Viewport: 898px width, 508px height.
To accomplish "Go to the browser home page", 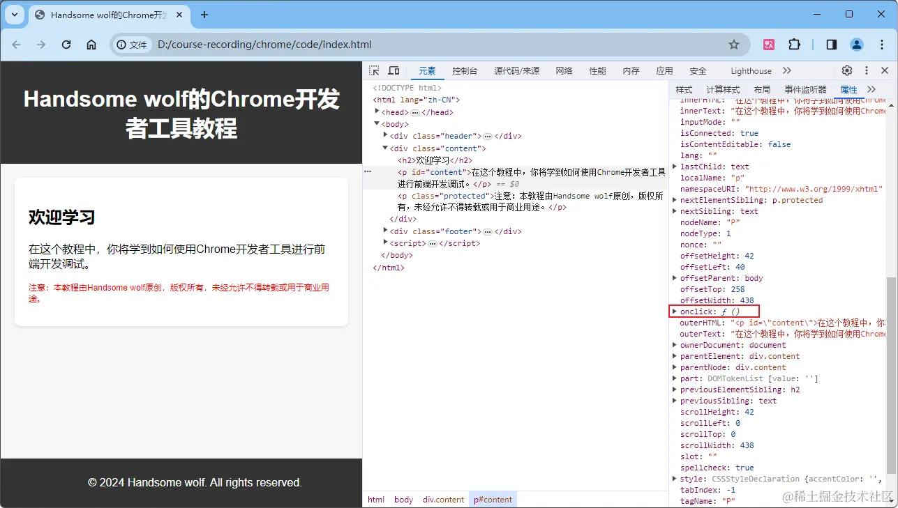I will point(91,45).
